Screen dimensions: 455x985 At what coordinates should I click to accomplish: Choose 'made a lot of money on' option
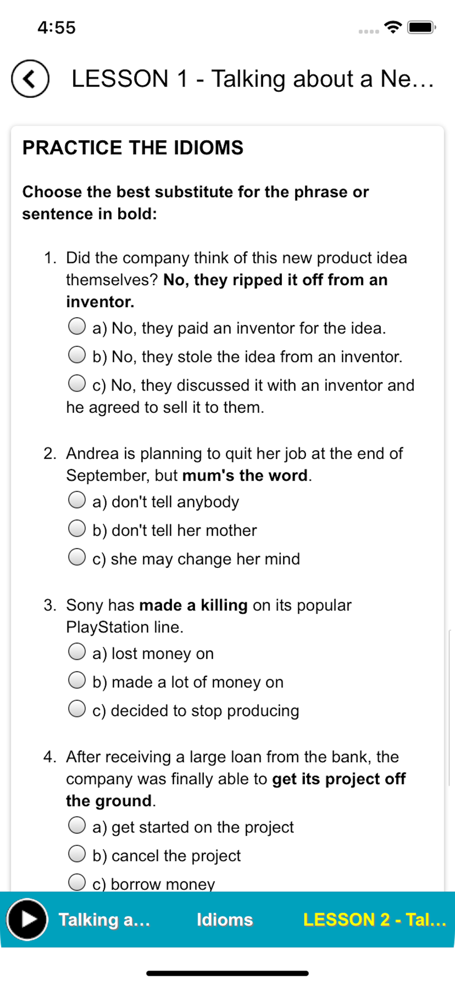click(77, 680)
